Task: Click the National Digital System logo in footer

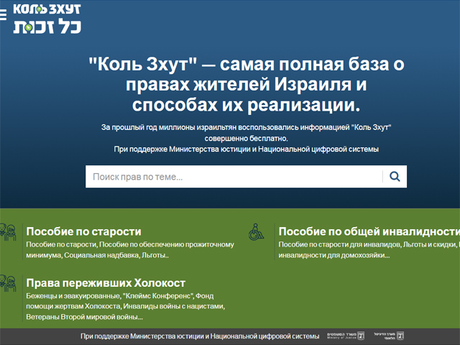Action: 389,336
